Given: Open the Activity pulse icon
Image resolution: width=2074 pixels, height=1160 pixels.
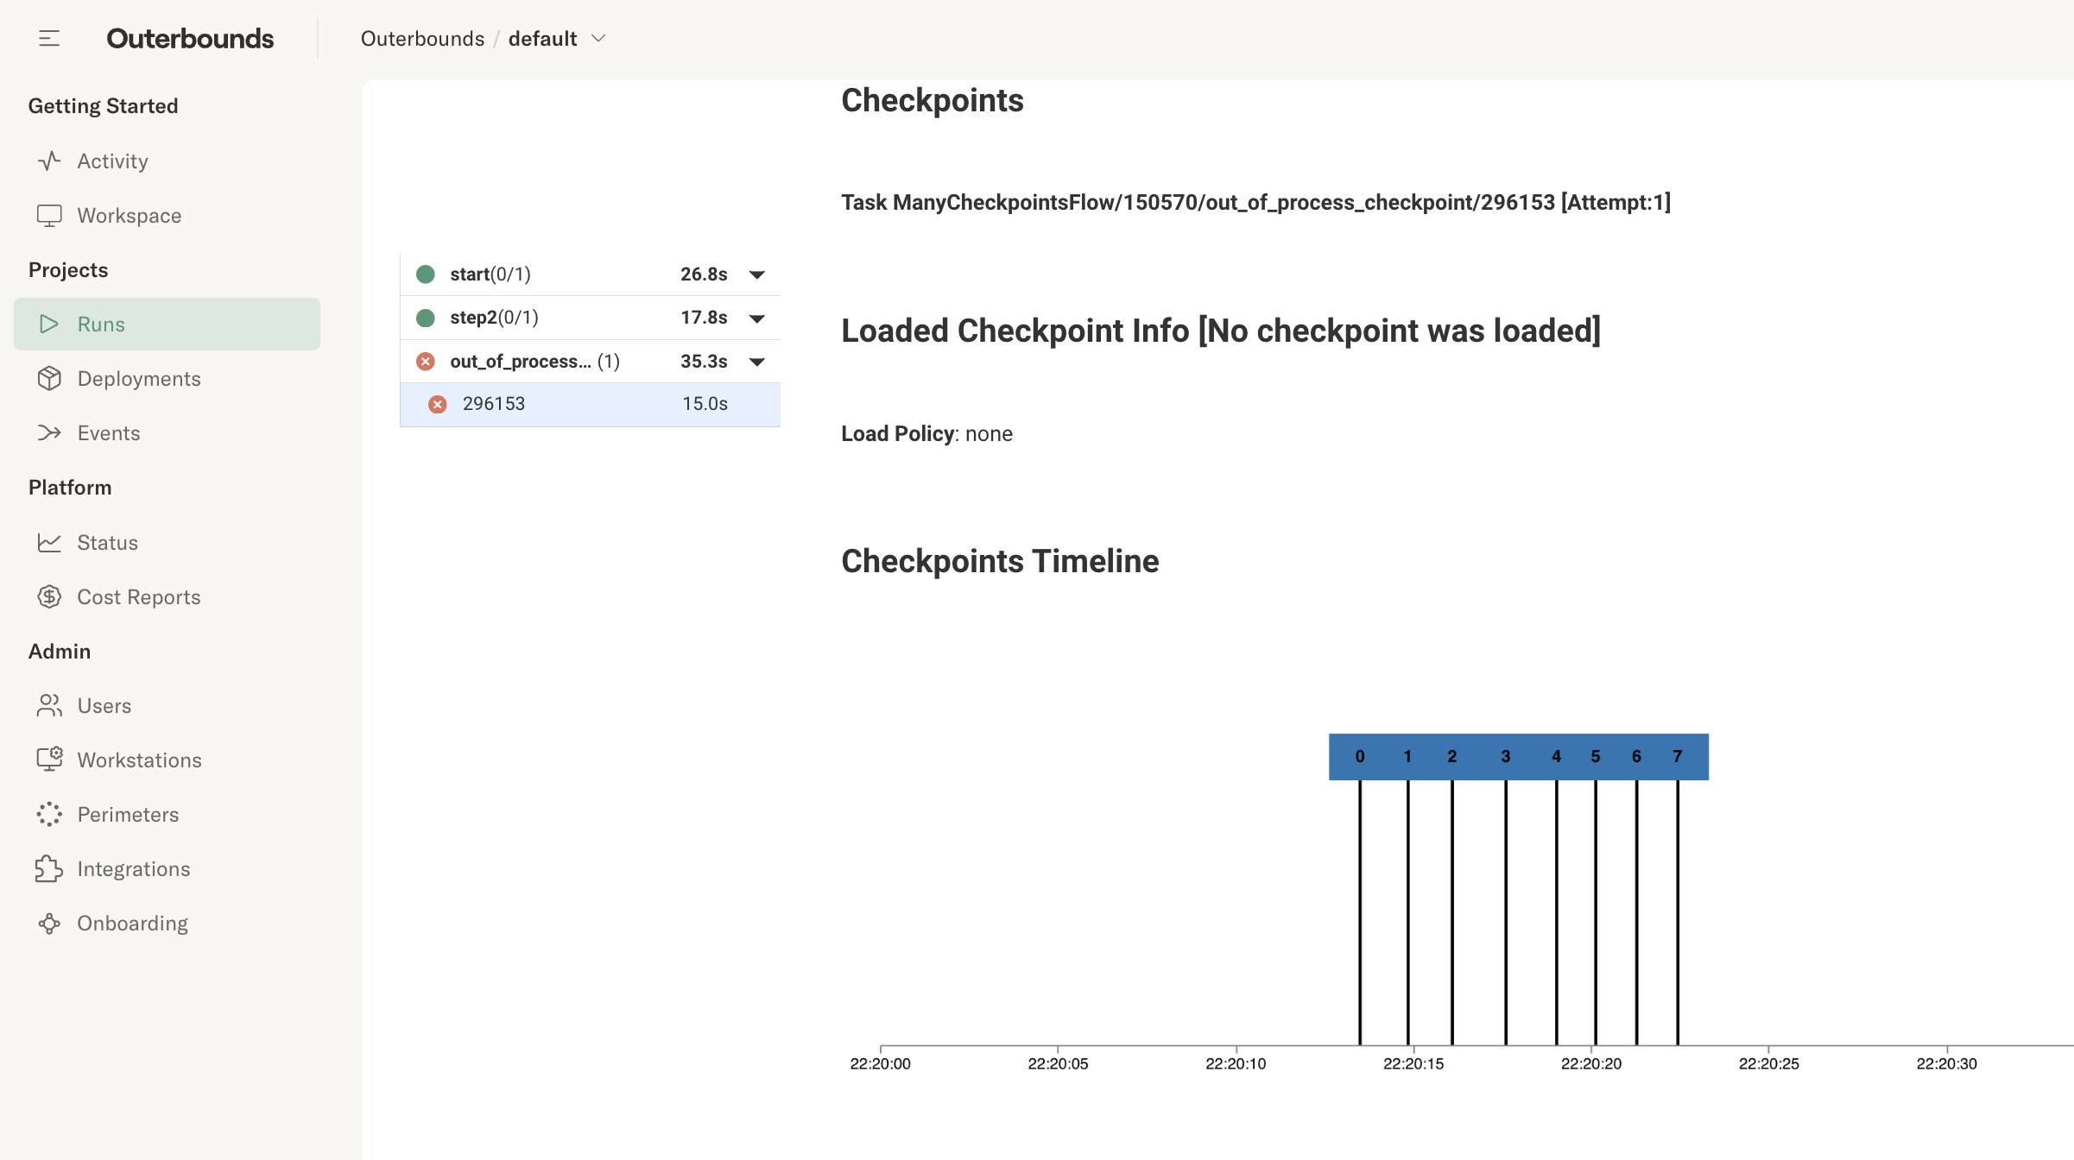Looking at the screenshot, I should pyautogui.click(x=49, y=161).
